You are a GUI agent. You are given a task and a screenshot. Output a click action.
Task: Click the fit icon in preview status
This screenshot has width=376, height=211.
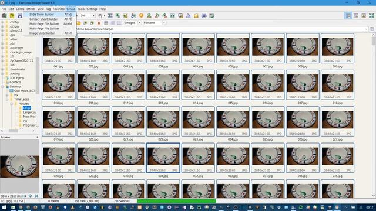pos(36,196)
